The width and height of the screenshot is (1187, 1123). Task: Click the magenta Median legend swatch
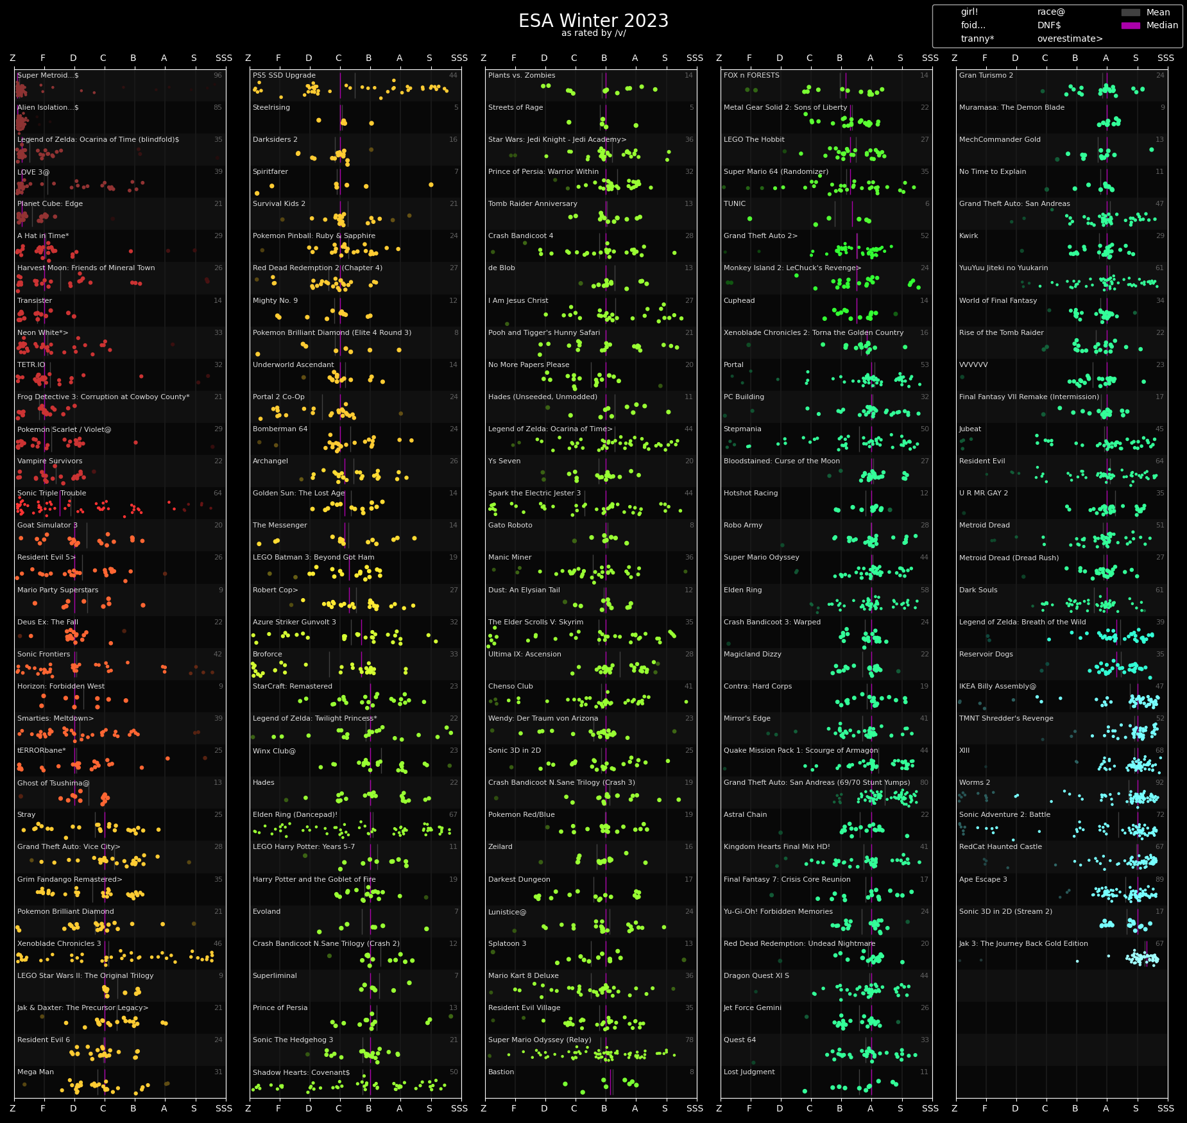pyautogui.click(x=1131, y=26)
